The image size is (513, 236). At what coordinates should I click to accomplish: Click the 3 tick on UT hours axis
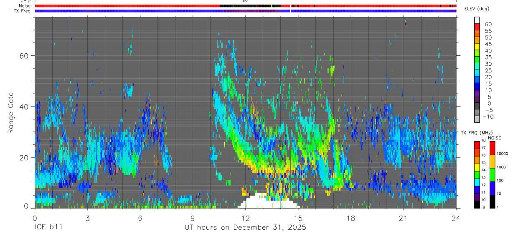(87, 218)
